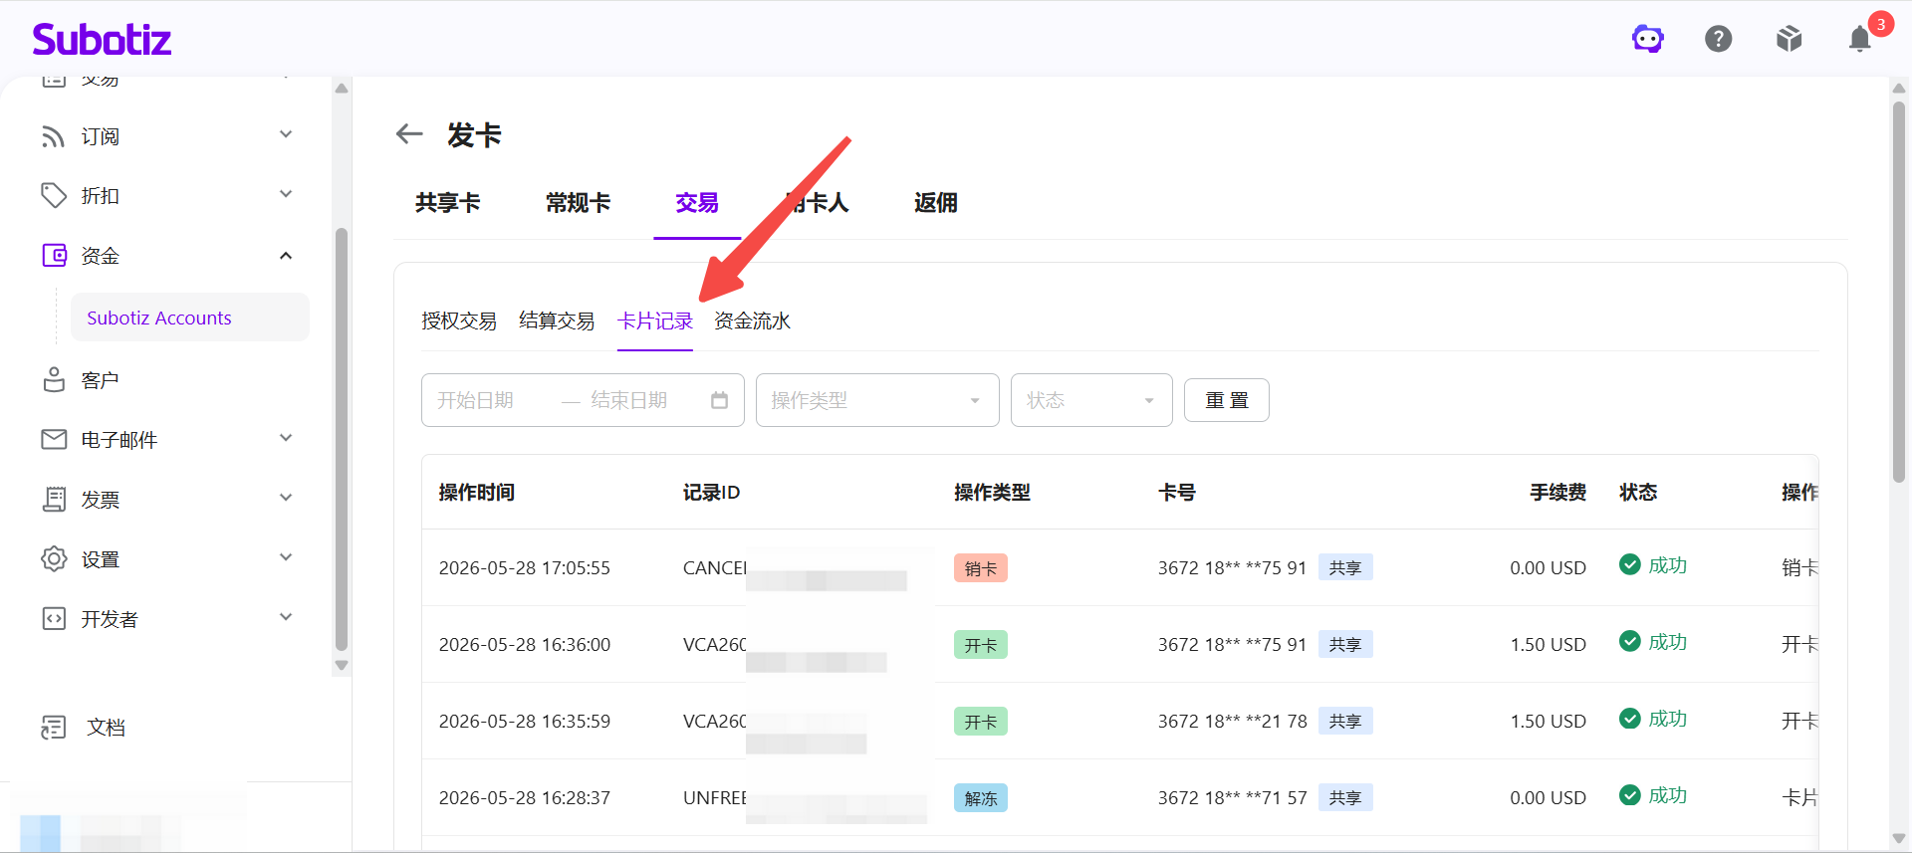
Task: Click the 资金 wallet icon in sidebar
Action: 54,256
